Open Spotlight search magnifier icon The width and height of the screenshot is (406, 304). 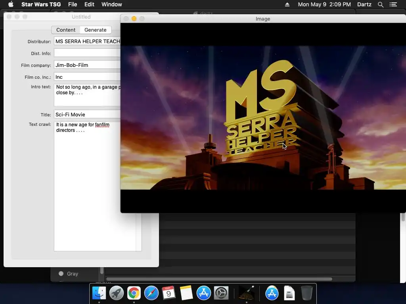point(380,4)
